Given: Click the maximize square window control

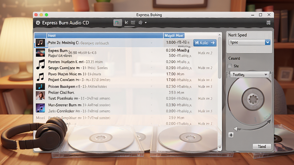Looking at the screenshot, I should (x=260, y=15).
